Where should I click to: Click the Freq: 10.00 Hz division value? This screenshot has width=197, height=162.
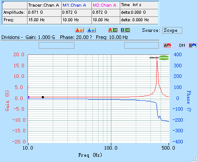click(112, 37)
